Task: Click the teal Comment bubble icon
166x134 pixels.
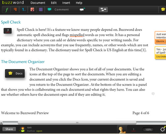Action: pyautogui.click(x=50, y=10)
